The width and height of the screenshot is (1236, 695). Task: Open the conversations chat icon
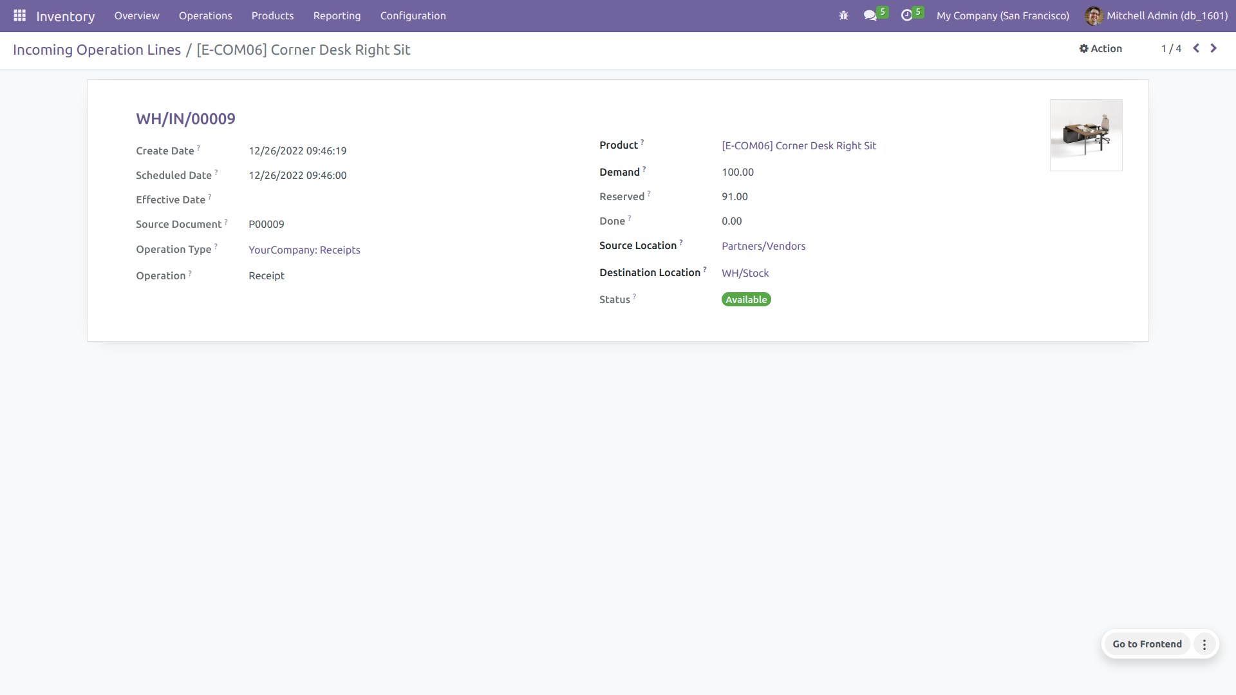point(870,15)
